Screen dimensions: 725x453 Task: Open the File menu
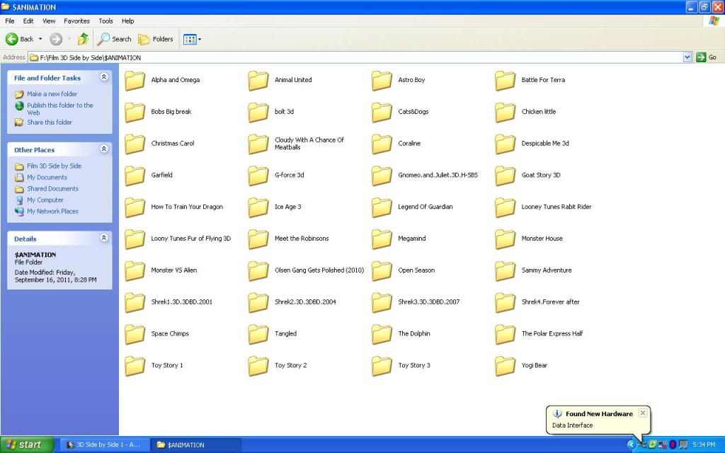10,21
